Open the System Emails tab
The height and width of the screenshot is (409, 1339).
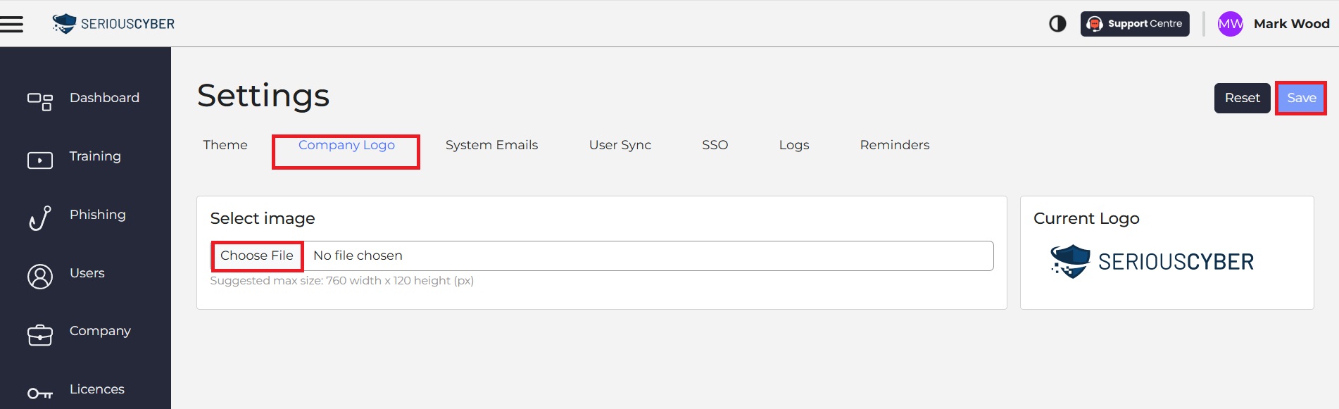[491, 145]
